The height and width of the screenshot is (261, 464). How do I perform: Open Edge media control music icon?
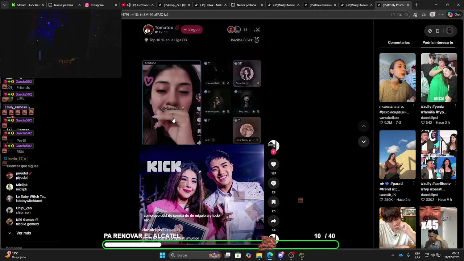(x=415, y=14)
